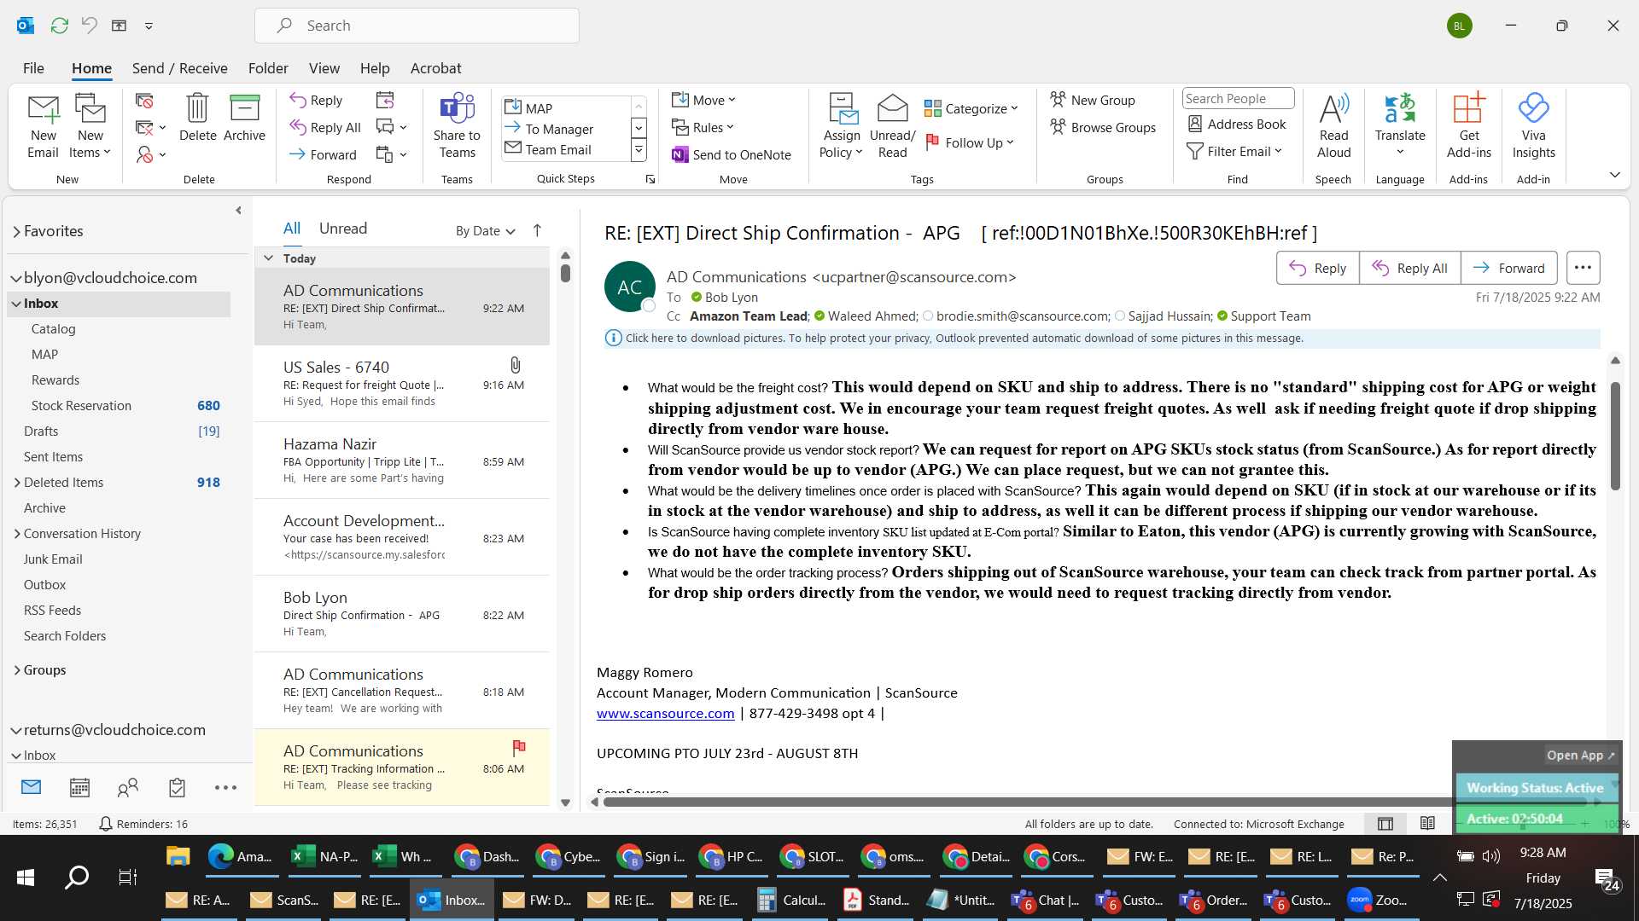Switch to Send / Receive tab
1639x921 pixels.
click(179, 68)
